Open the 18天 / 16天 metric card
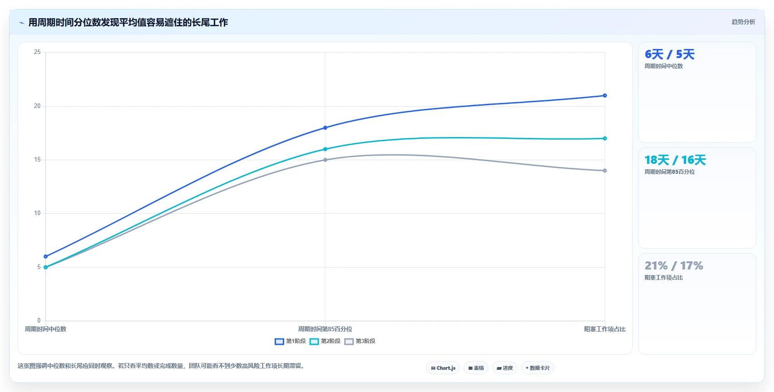This screenshot has width=774, height=392. [697, 198]
